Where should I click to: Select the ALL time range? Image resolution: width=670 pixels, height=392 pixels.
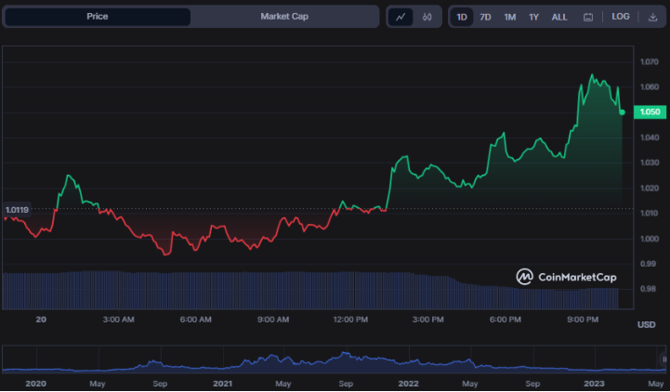pos(559,17)
